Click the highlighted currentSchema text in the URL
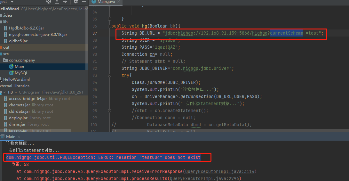This screenshot has height=181, width=349. pyautogui.click(x=287, y=33)
